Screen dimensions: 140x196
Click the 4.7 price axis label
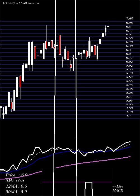click(x=128, y=116)
